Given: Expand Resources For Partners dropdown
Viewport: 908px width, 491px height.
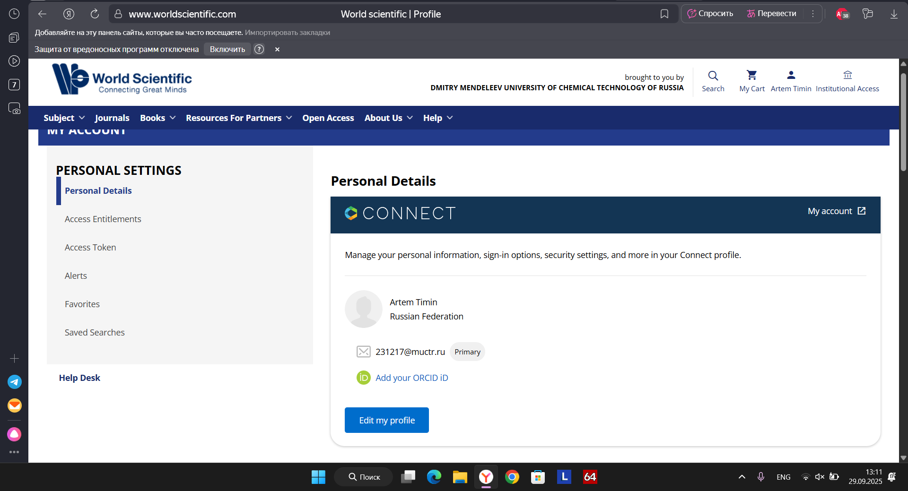Looking at the screenshot, I should click(238, 118).
